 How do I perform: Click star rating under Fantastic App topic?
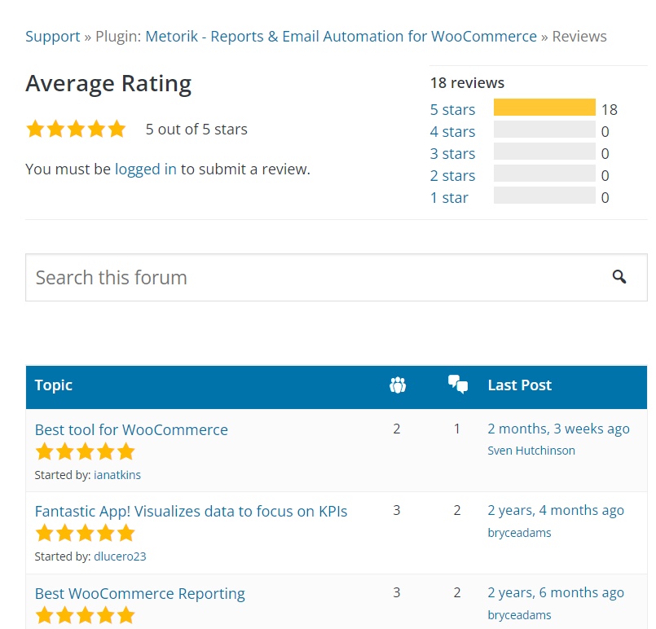85,534
